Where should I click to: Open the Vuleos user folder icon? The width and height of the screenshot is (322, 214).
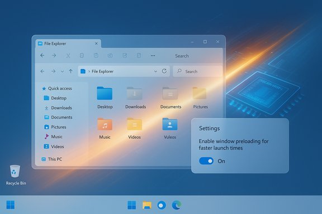[170, 124]
